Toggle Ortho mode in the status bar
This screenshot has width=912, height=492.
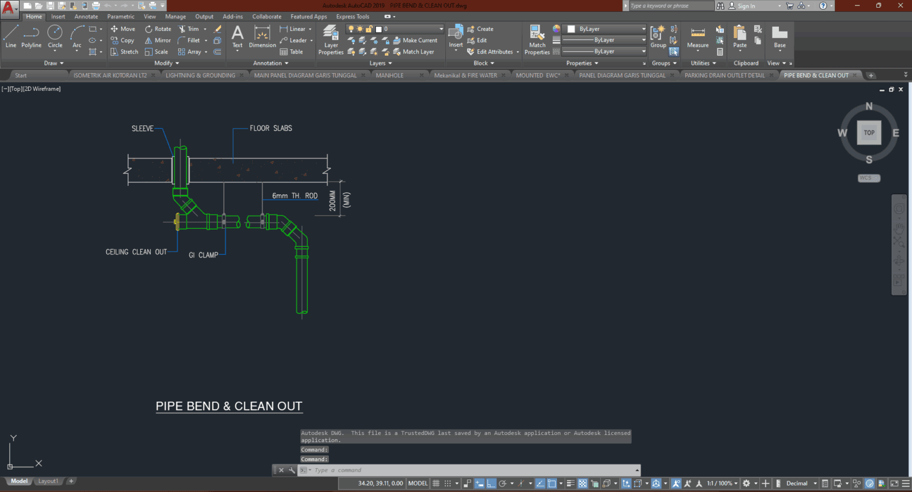(x=491, y=483)
